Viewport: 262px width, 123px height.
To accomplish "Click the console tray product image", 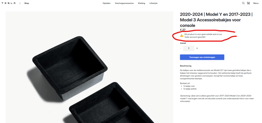I will click(x=89, y=67).
